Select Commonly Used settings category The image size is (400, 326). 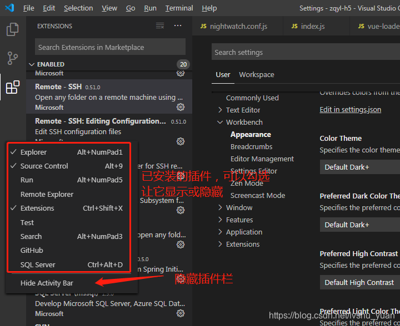[x=252, y=98]
